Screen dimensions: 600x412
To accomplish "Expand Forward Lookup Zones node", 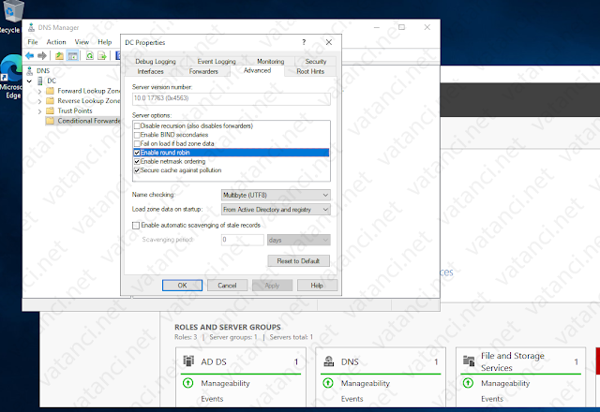I will click(39, 91).
